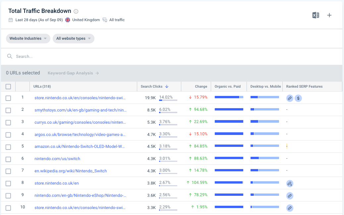The image size is (344, 215).
Task: Tick the currys.co.uk row checkbox
Action: 8,123
